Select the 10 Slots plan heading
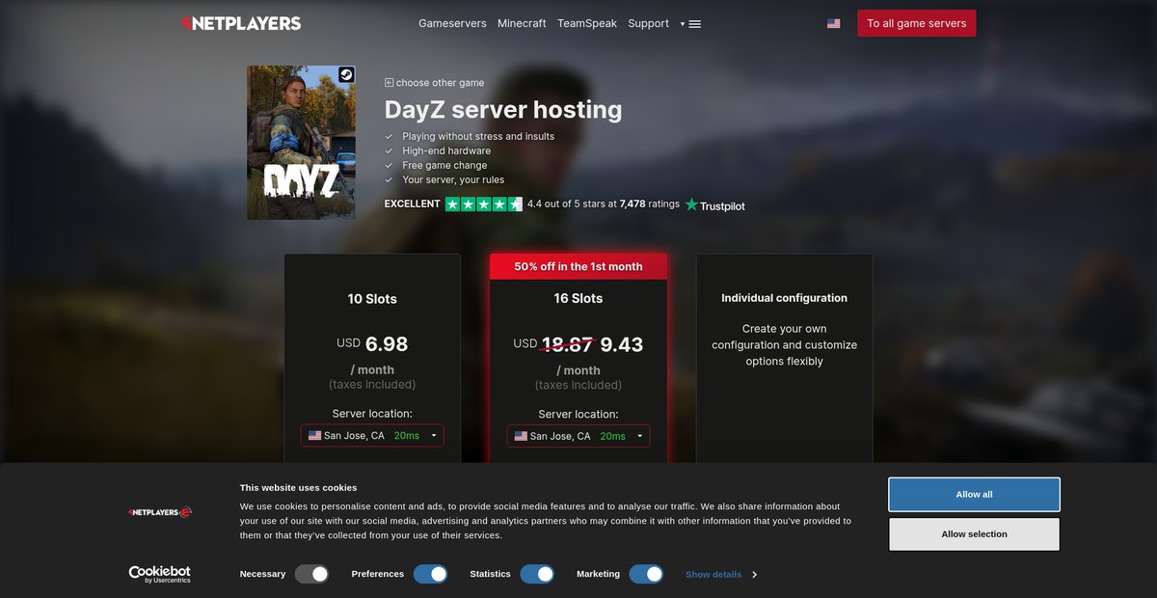 (x=372, y=299)
